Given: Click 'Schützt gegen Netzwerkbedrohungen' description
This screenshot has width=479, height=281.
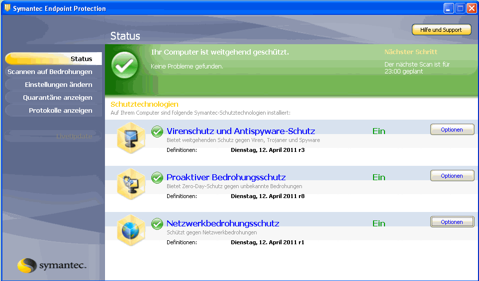Looking at the screenshot, I should tap(212, 232).
